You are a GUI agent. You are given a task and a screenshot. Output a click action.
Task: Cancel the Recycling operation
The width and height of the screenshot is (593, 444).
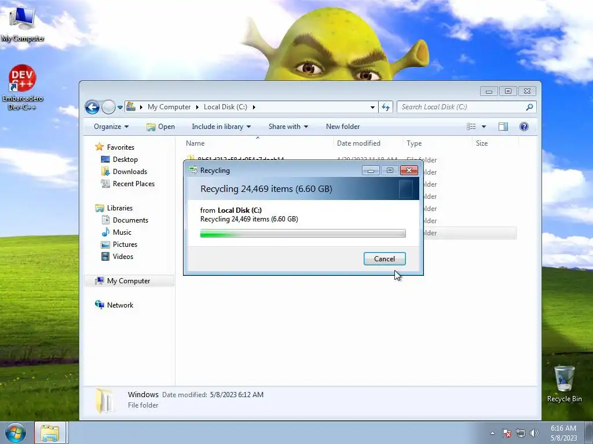[385, 258]
